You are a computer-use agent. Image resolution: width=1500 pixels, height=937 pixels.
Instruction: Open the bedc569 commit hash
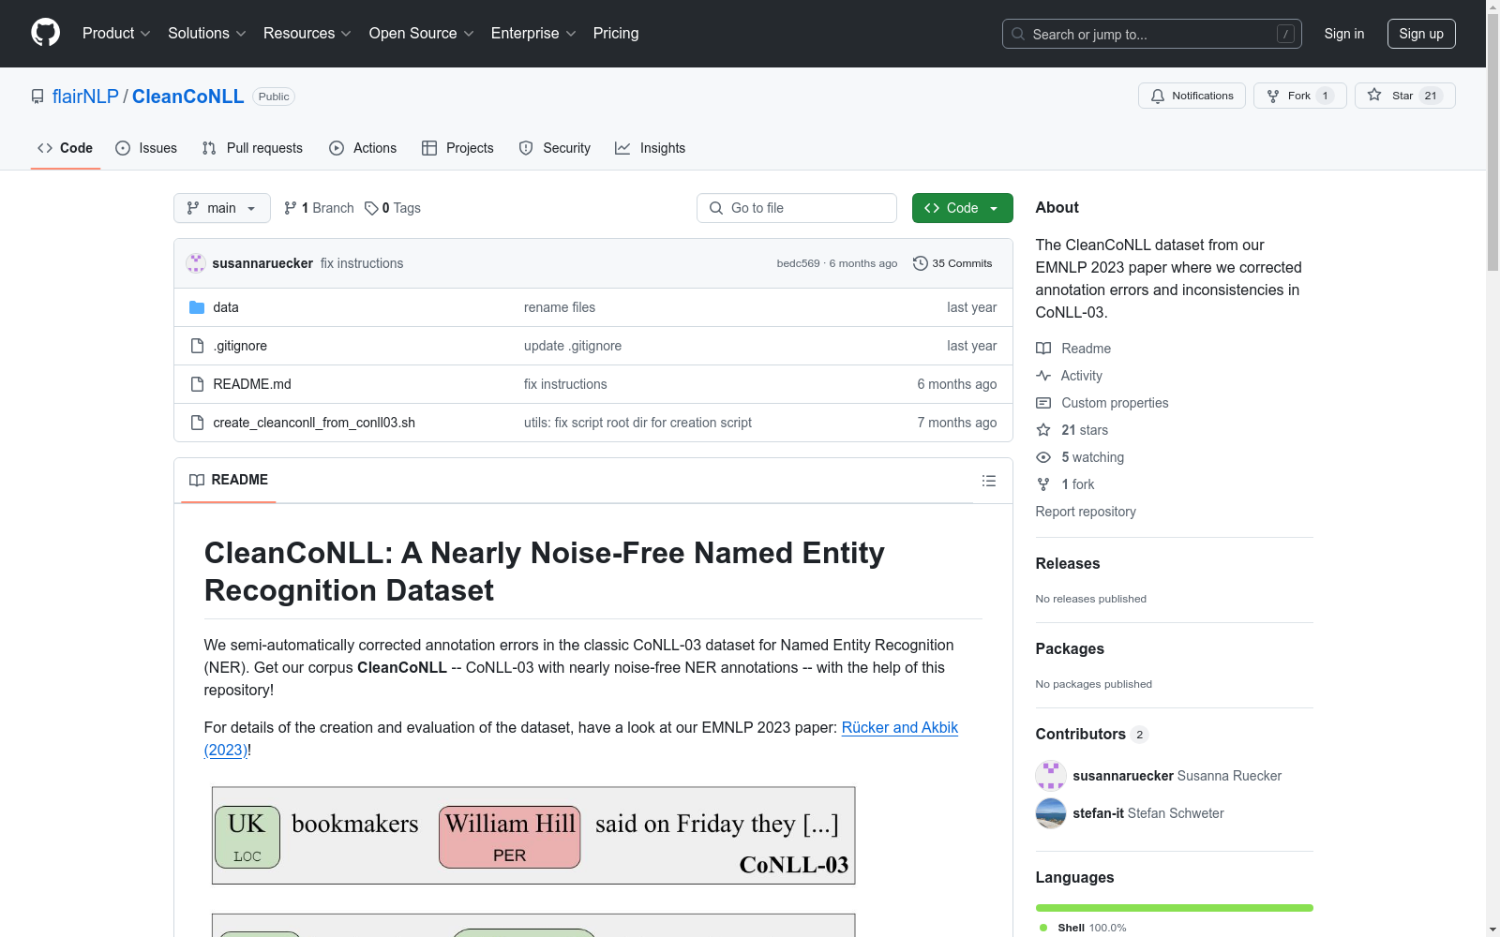tap(798, 263)
